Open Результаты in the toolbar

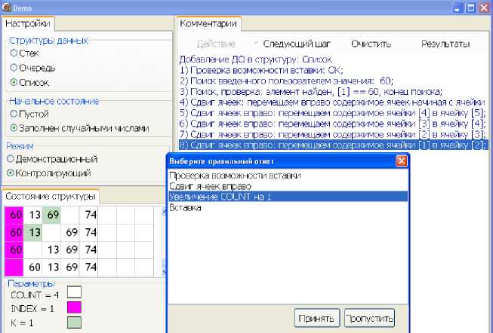tap(445, 44)
